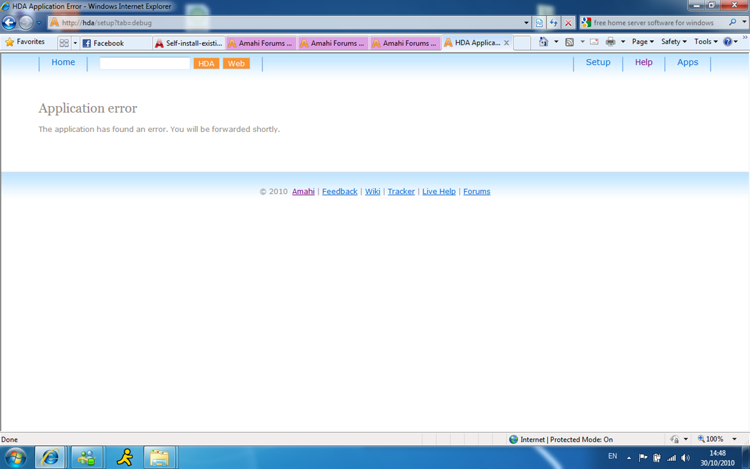The image size is (750, 469).
Task: Refresh the page with the Refresh icon
Action: (554, 23)
